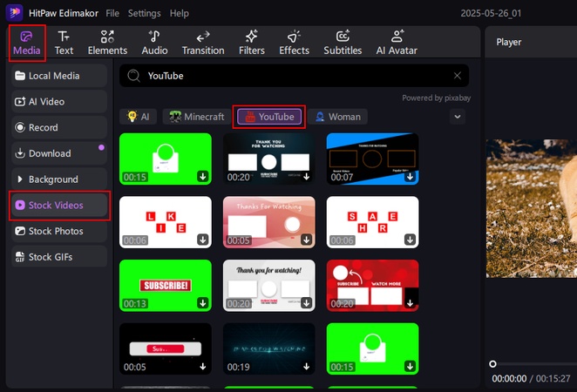The width and height of the screenshot is (577, 392).
Task: Open Stock Photos in the sidebar
Action: click(x=59, y=231)
